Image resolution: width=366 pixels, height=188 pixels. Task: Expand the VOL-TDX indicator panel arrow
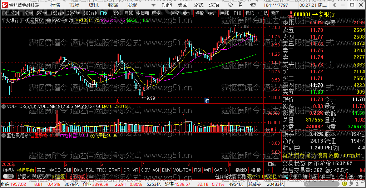click(x=4, y=107)
